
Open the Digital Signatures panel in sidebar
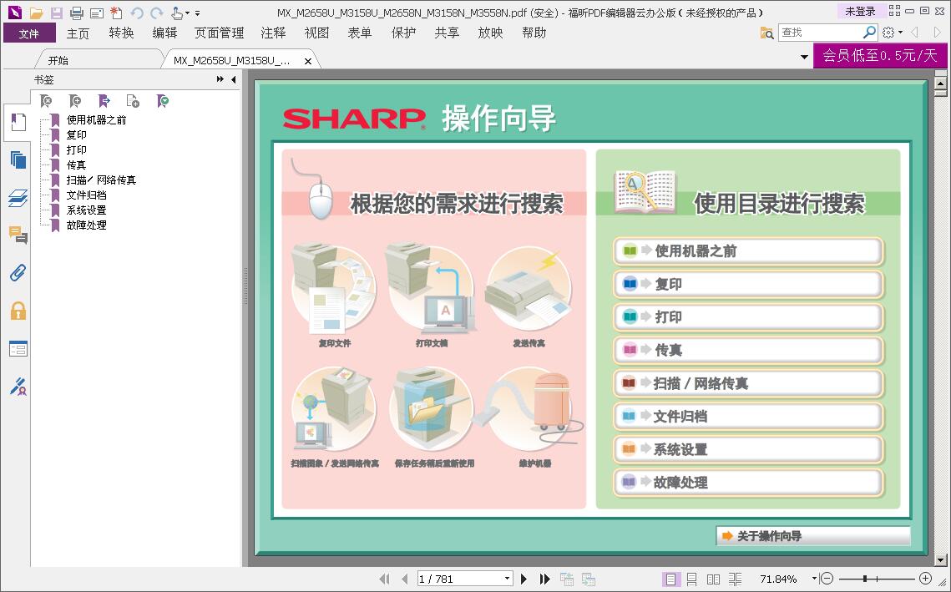(18, 387)
